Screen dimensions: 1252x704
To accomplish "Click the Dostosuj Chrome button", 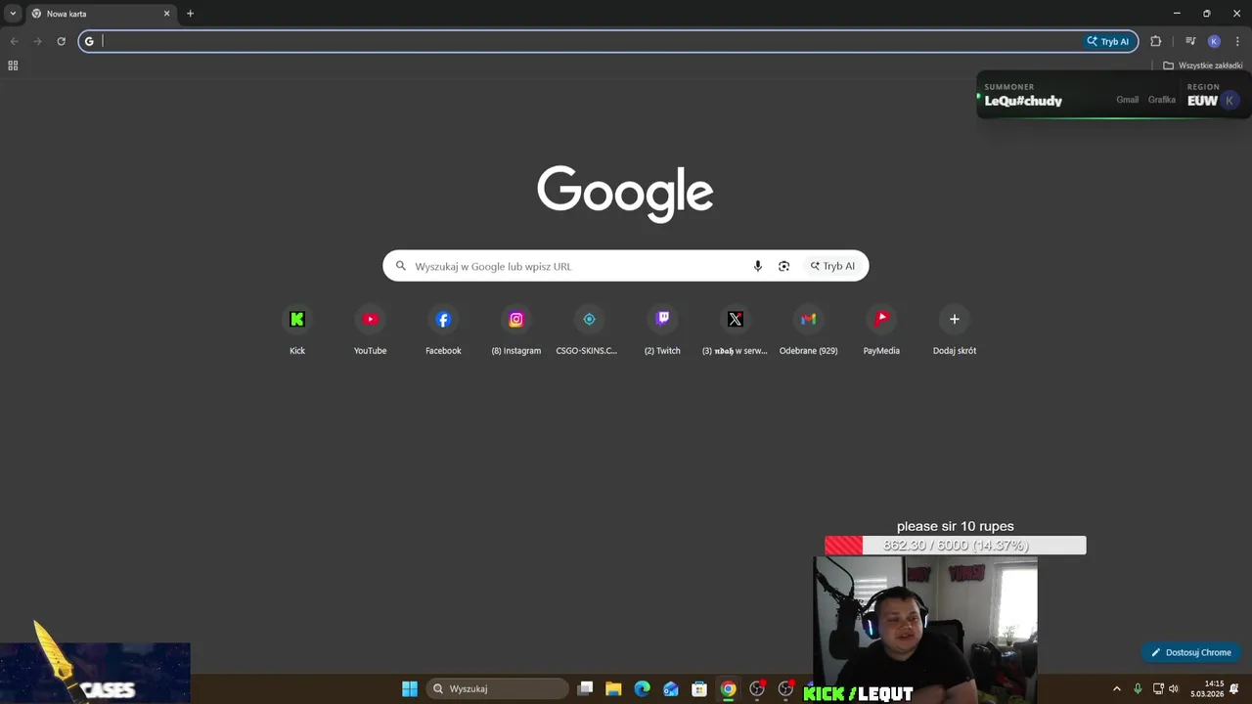I will point(1190,652).
